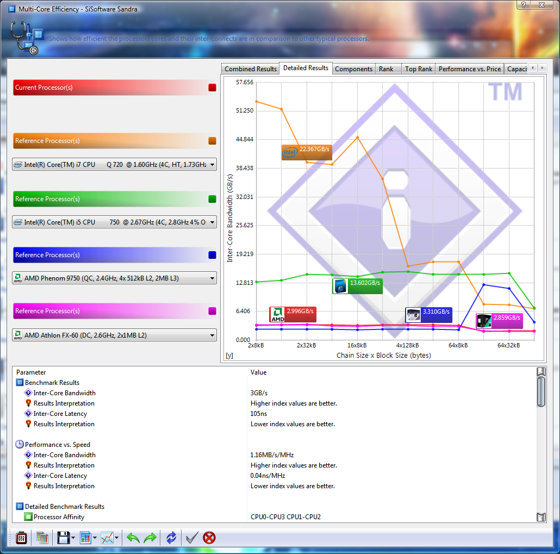The height and width of the screenshot is (554, 560).
Task: Select the '1.16MB/s/MHz' value
Action: pos(272,455)
